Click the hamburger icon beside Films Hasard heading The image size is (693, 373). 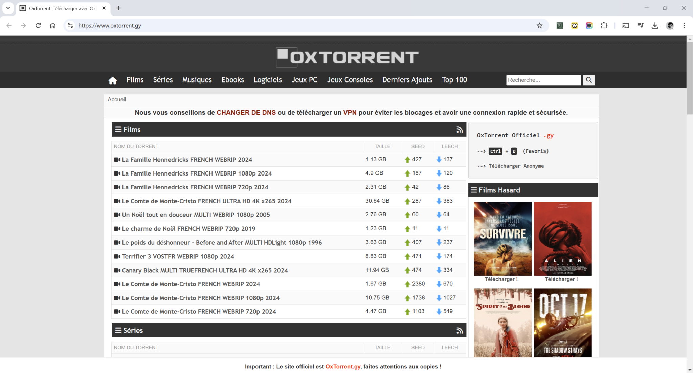click(x=474, y=190)
